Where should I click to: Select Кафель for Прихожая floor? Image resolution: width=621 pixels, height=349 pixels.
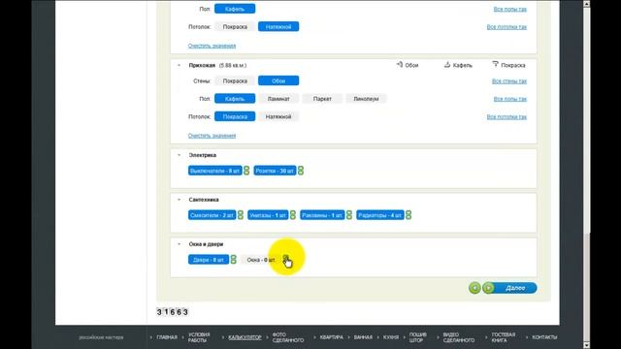(x=235, y=99)
